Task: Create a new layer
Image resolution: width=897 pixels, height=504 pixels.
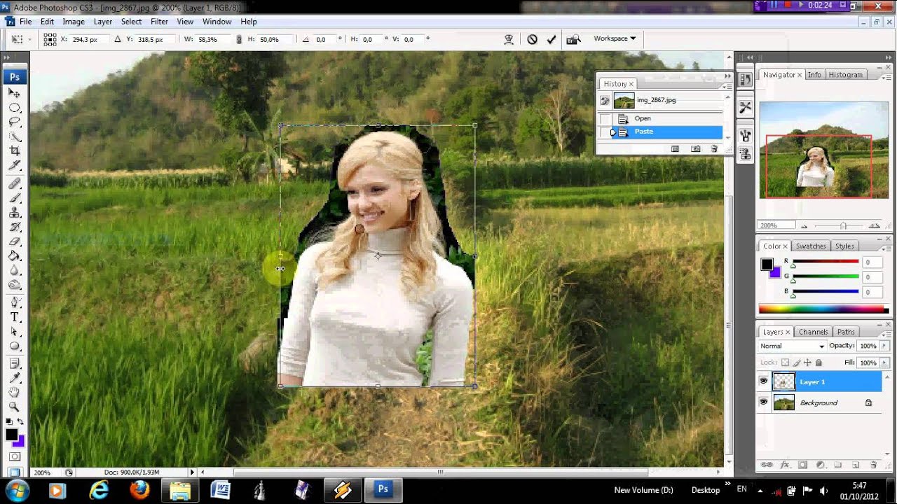Action: [856, 465]
